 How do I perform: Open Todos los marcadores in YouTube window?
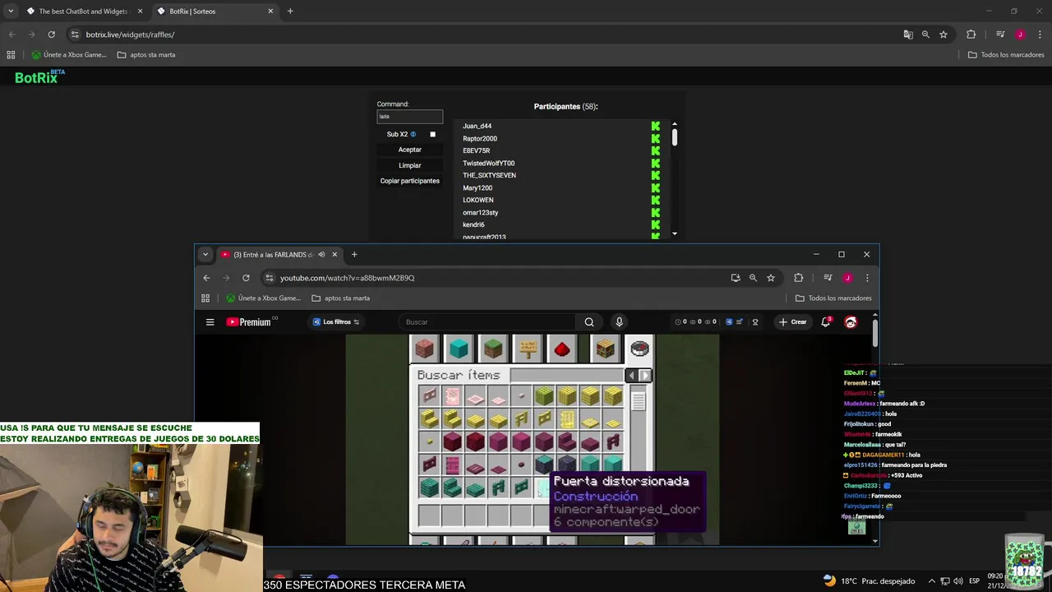click(833, 298)
